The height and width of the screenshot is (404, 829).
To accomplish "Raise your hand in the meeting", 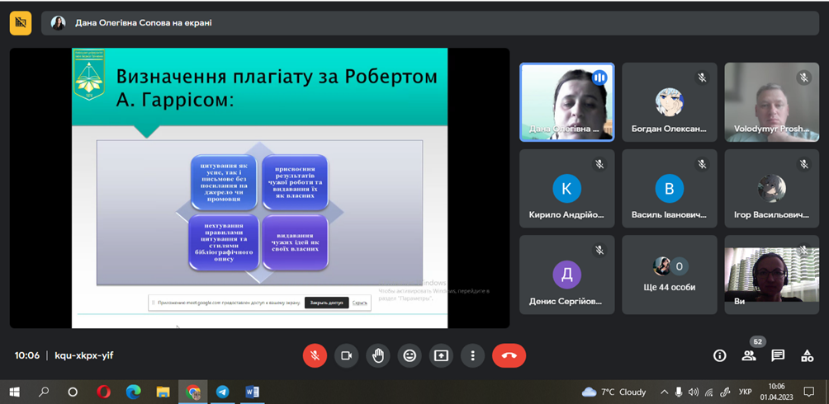I will pos(378,355).
